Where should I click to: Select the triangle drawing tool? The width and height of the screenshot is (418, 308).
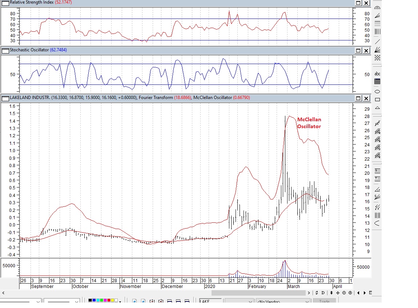tap(377, 108)
